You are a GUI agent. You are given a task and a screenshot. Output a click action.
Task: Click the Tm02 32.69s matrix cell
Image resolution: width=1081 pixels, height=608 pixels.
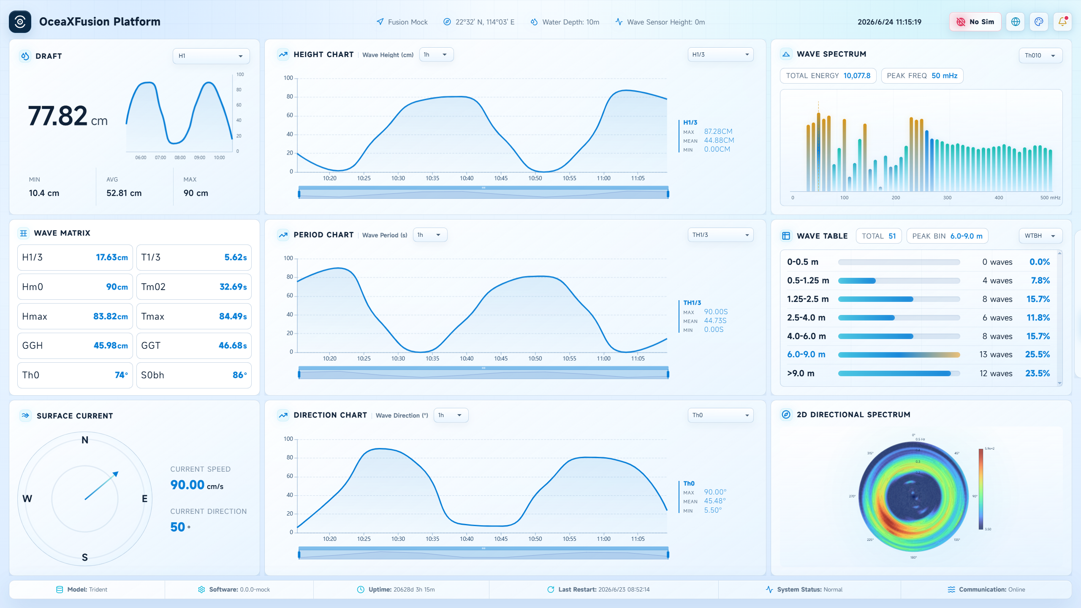coord(194,287)
